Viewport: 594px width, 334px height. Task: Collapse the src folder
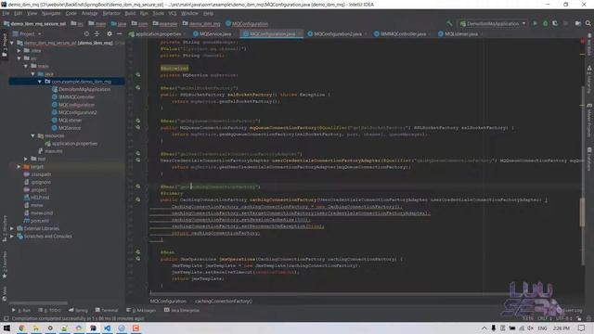point(19,58)
